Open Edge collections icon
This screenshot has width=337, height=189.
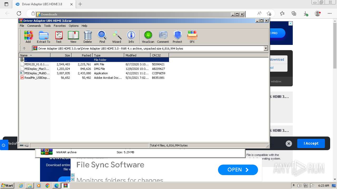(294, 13)
